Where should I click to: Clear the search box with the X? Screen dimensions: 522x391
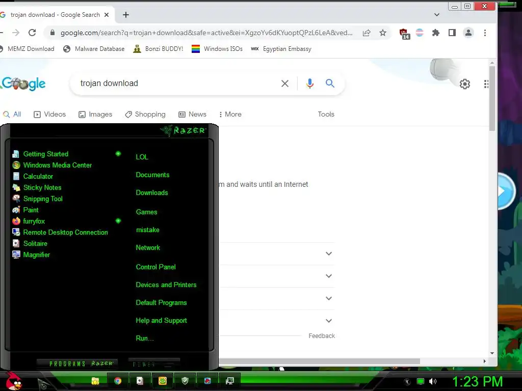coord(284,83)
